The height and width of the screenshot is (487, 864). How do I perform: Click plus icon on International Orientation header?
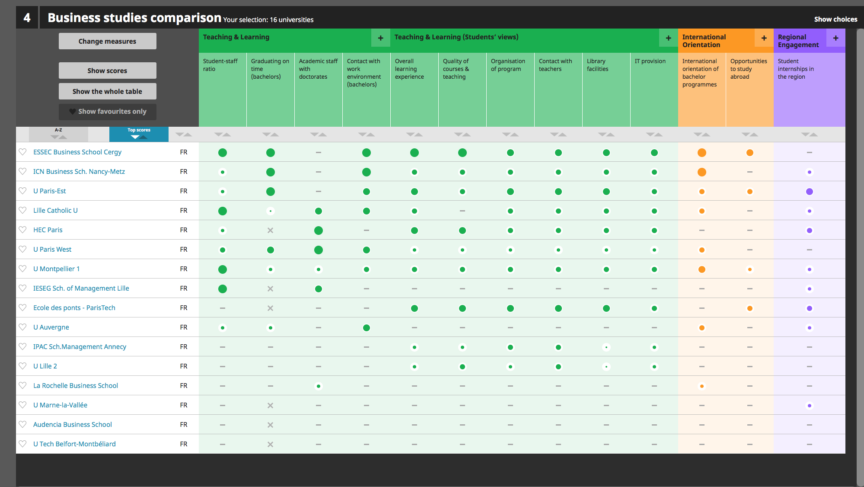click(764, 38)
